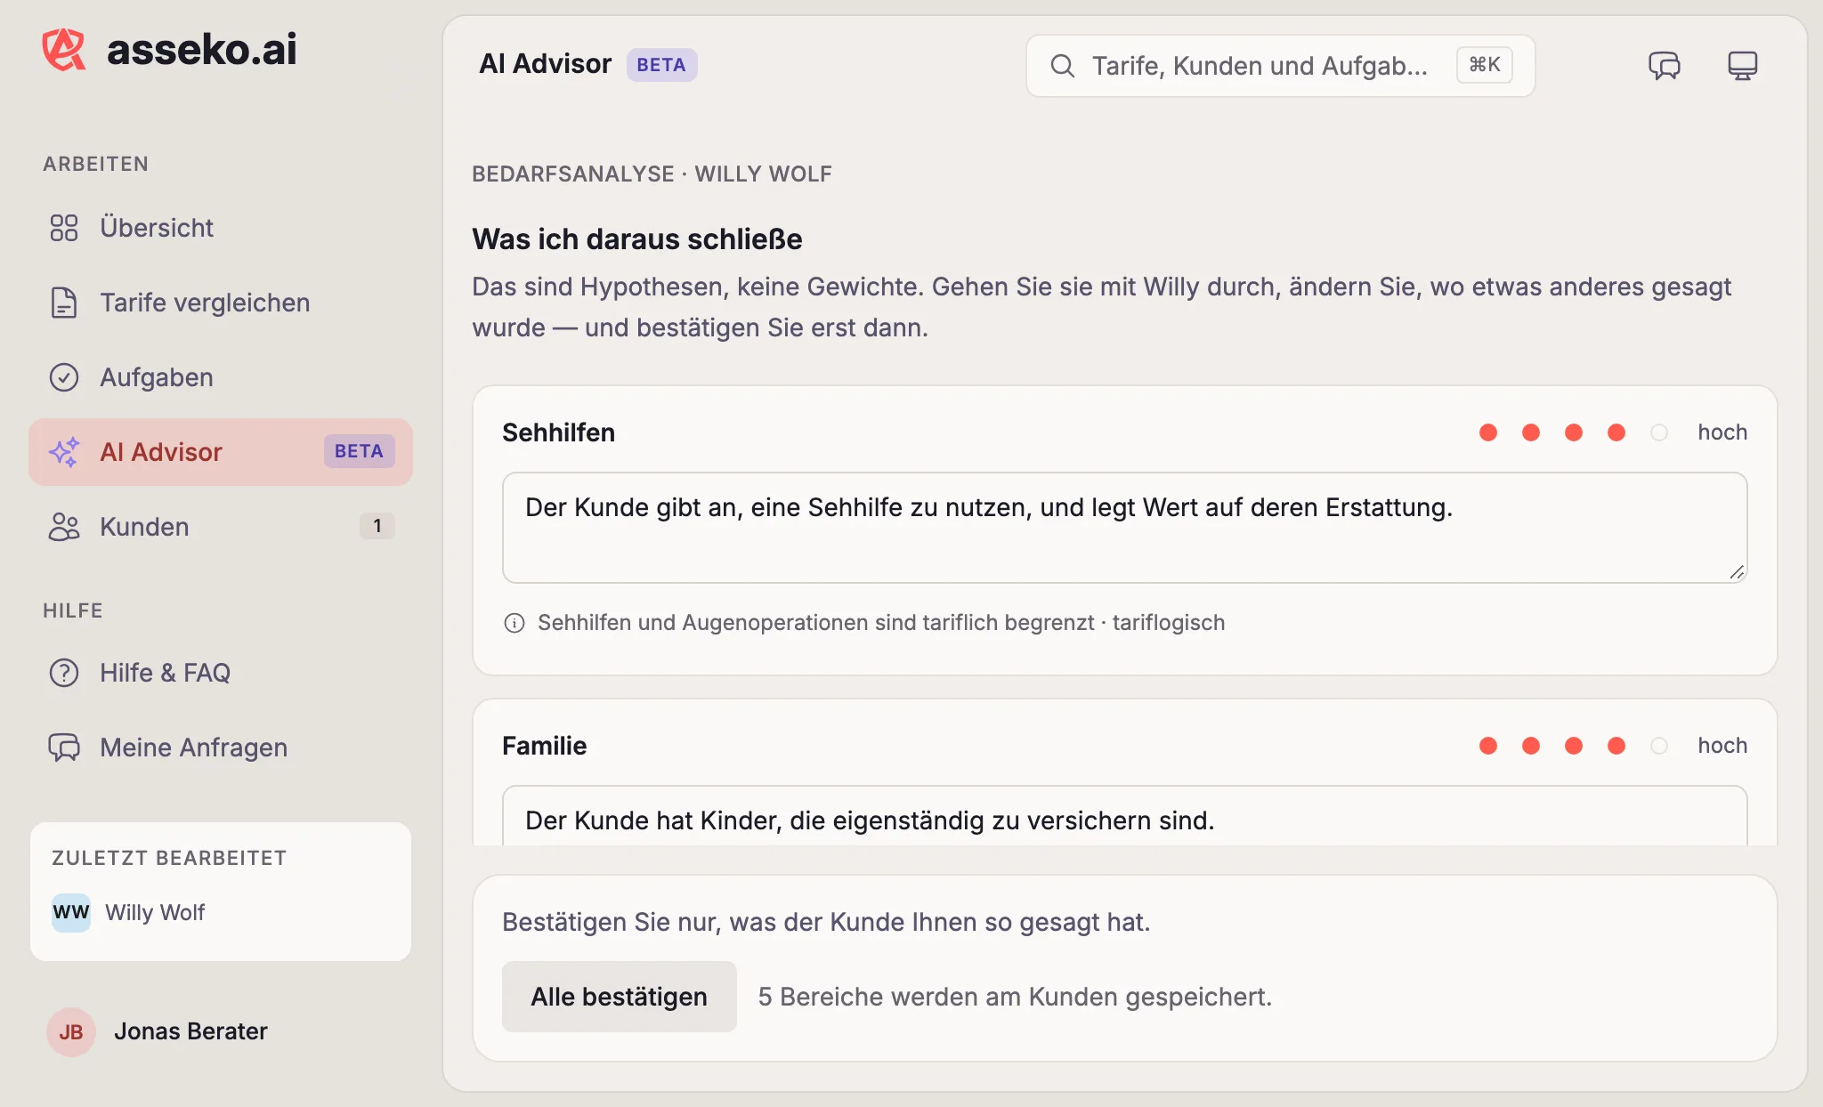This screenshot has width=1823, height=1107.
Task: Click the 'hoch' label on the Sehhilfen card
Action: point(1722,432)
